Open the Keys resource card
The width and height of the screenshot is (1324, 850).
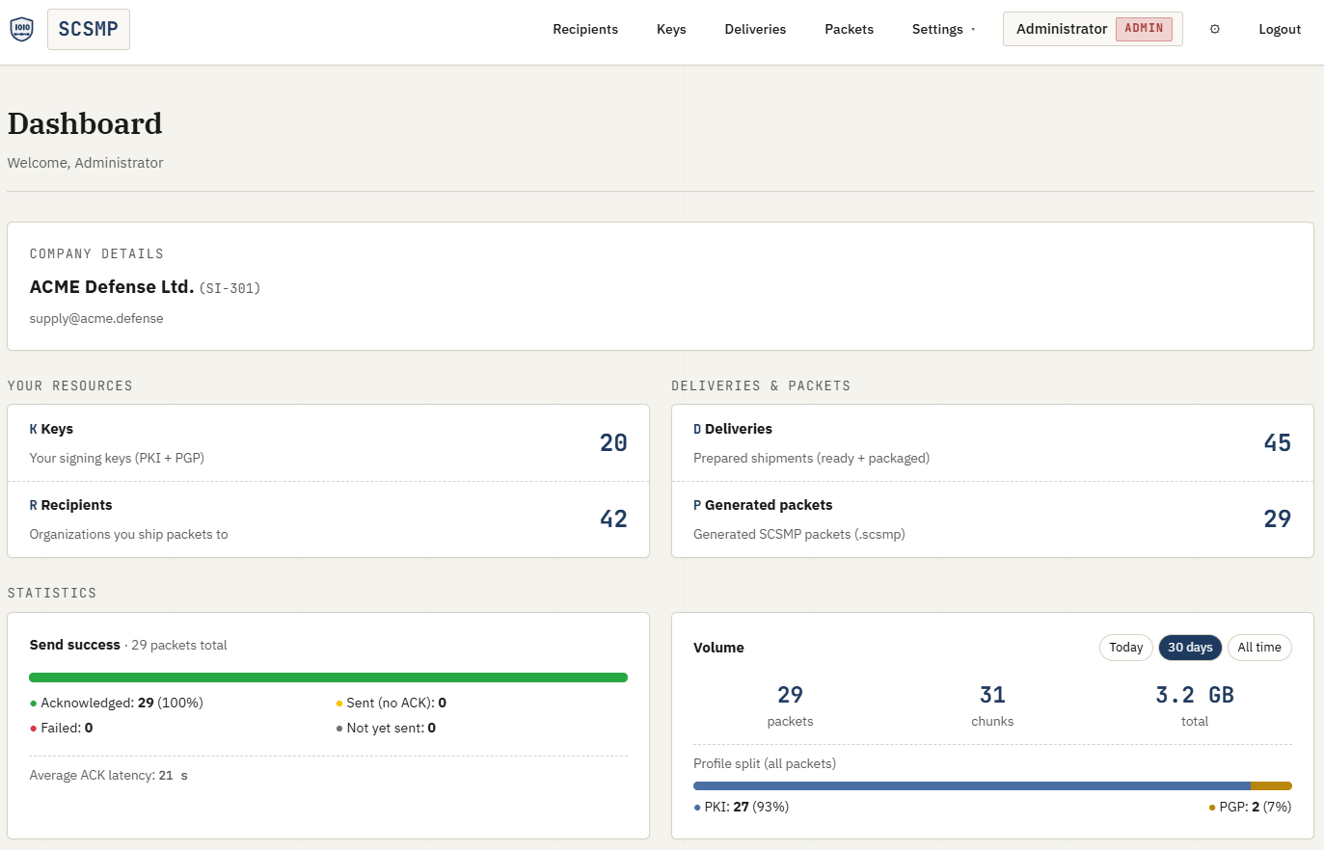point(328,443)
